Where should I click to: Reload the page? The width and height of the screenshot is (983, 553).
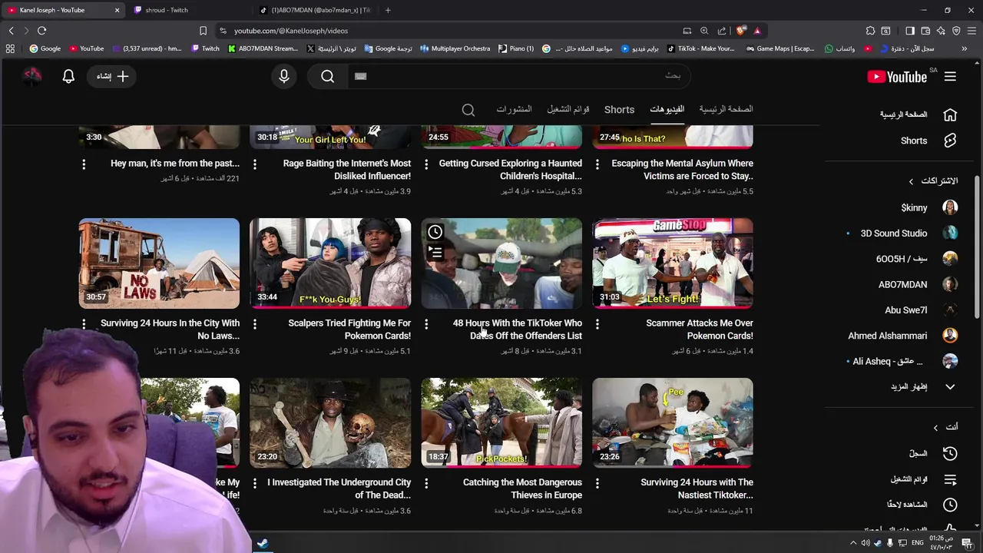[41, 31]
